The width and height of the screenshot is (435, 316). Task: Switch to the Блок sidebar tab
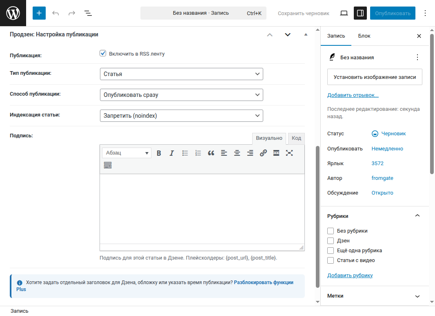click(364, 36)
